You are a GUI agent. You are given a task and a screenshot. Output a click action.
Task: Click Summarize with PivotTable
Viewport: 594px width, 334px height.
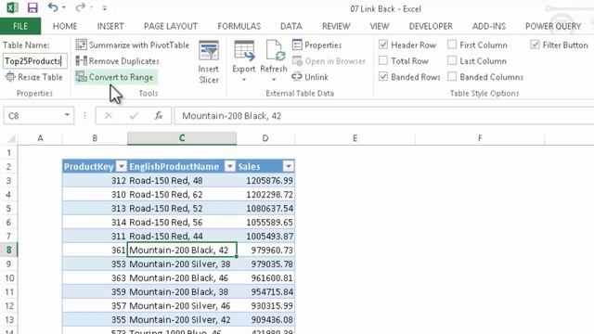click(132, 45)
